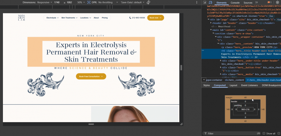
Task: Expand the Electrolysis nav menu
Action: [x=52, y=18]
